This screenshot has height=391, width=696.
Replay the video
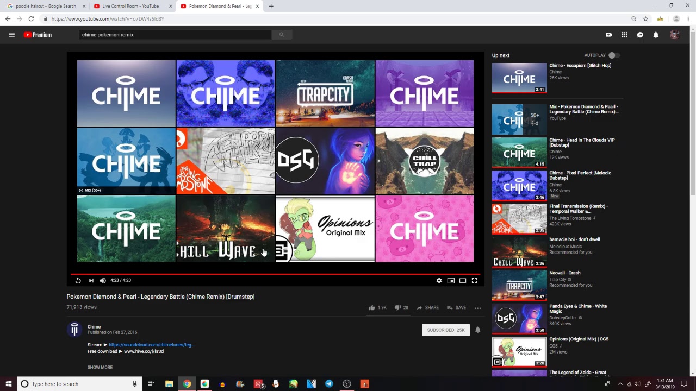coord(78,280)
